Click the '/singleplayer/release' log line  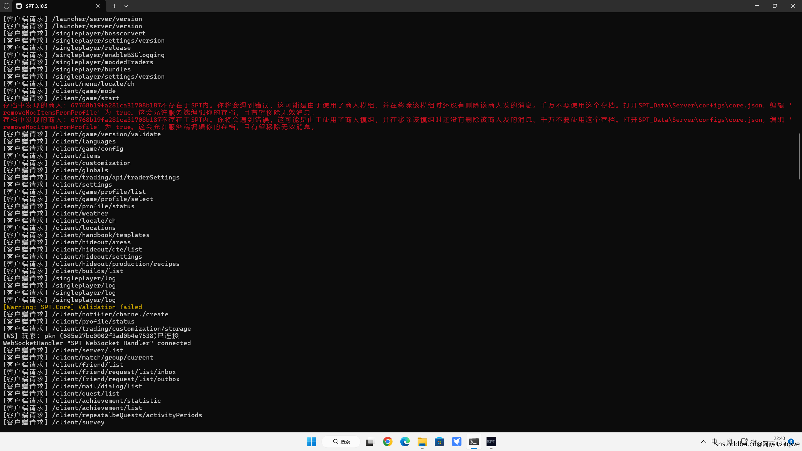pyautogui.click(x=67, y=48)
